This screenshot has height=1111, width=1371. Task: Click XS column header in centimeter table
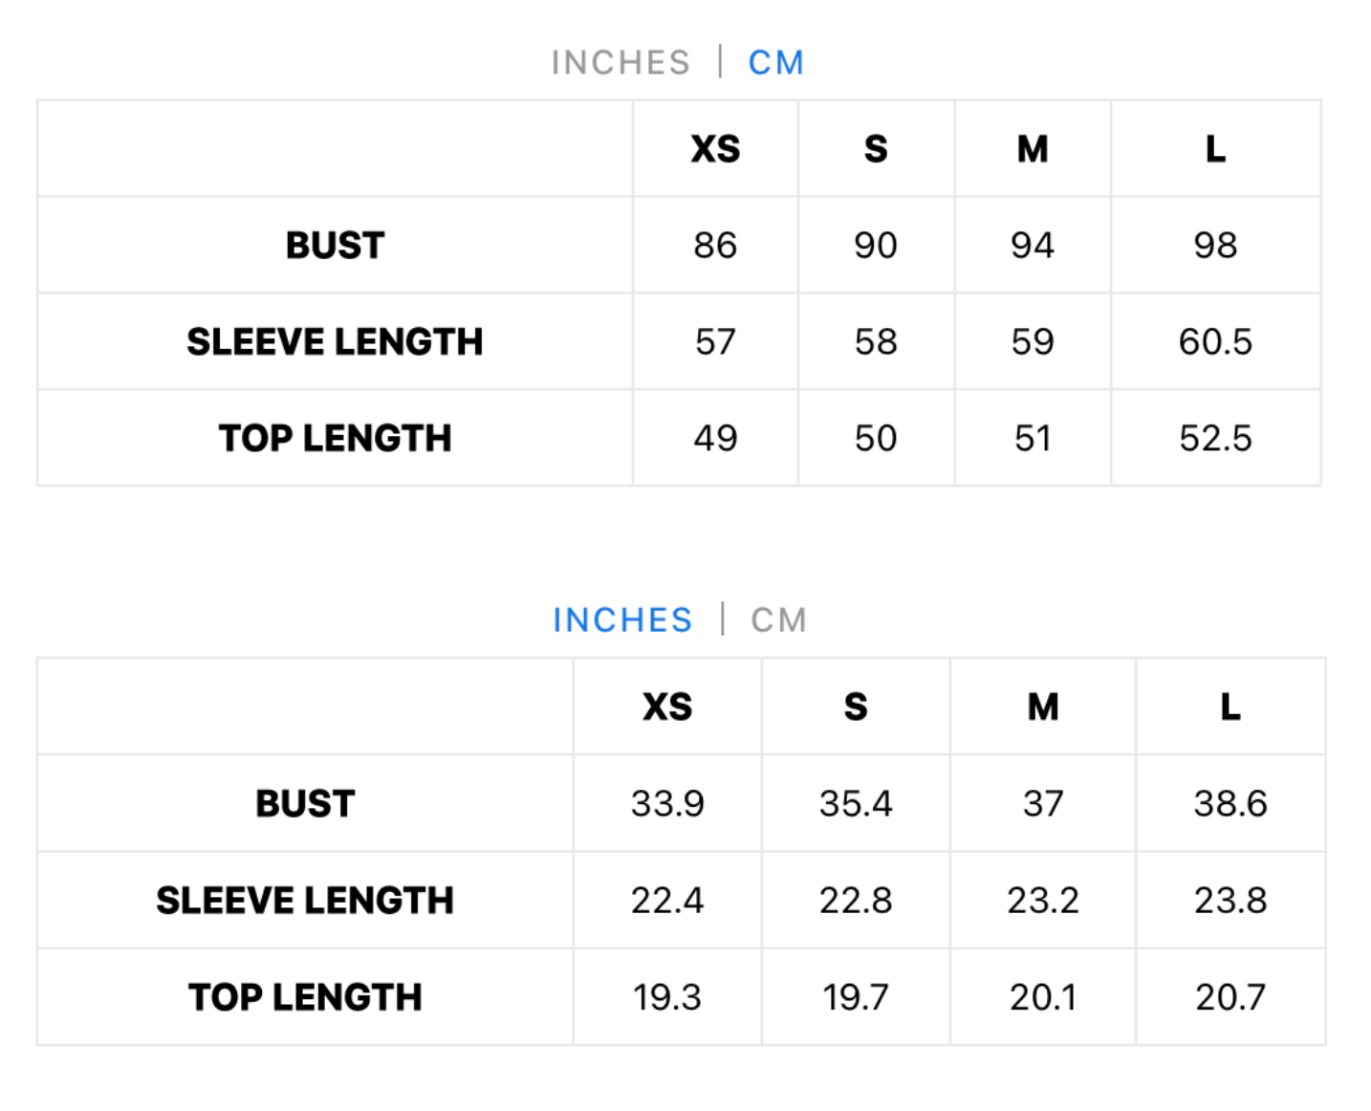pos(715,149)
